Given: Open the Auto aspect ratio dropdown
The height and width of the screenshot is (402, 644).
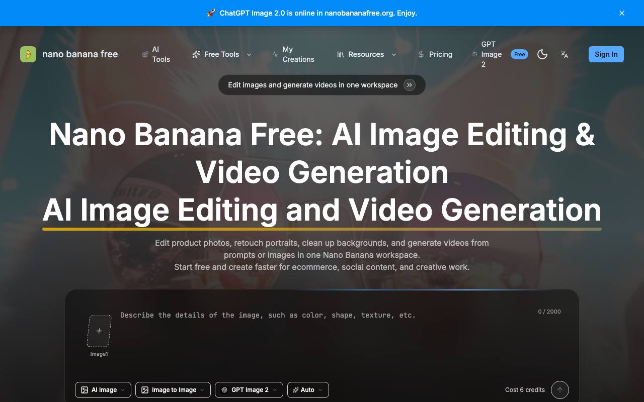Looking at the screenshot, I should 308,390.
